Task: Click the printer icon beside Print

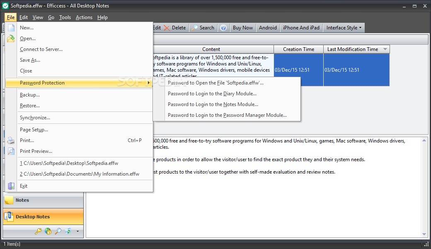Action: [x=11, y=140]
